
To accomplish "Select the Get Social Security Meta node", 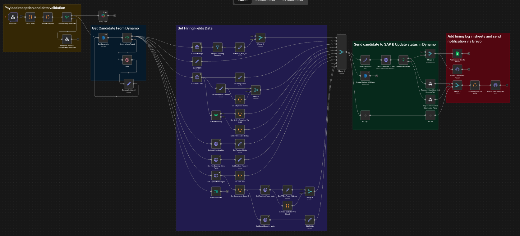I will (x=265, y=220).
